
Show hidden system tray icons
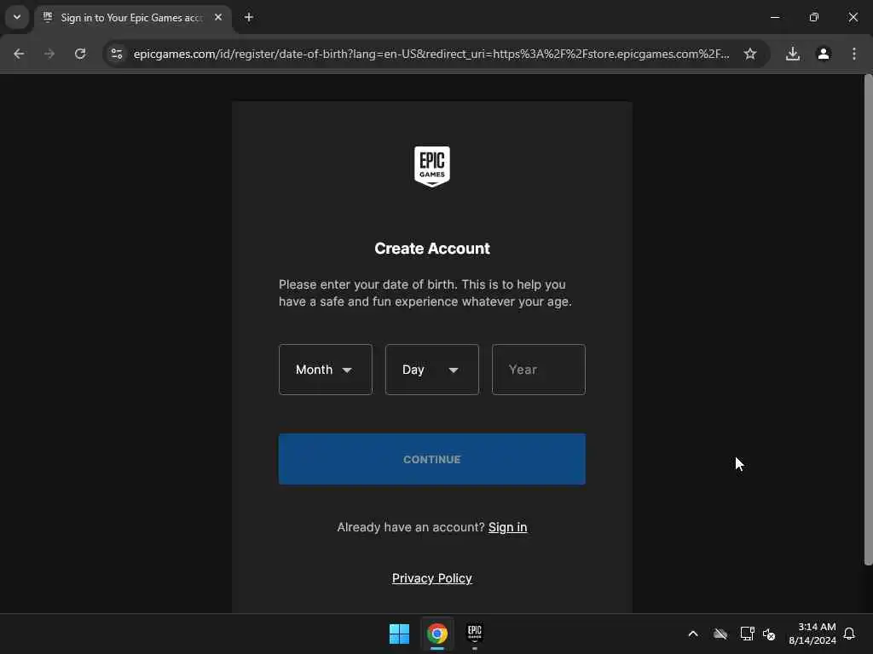pyautogui.click(x=693, y=634)
